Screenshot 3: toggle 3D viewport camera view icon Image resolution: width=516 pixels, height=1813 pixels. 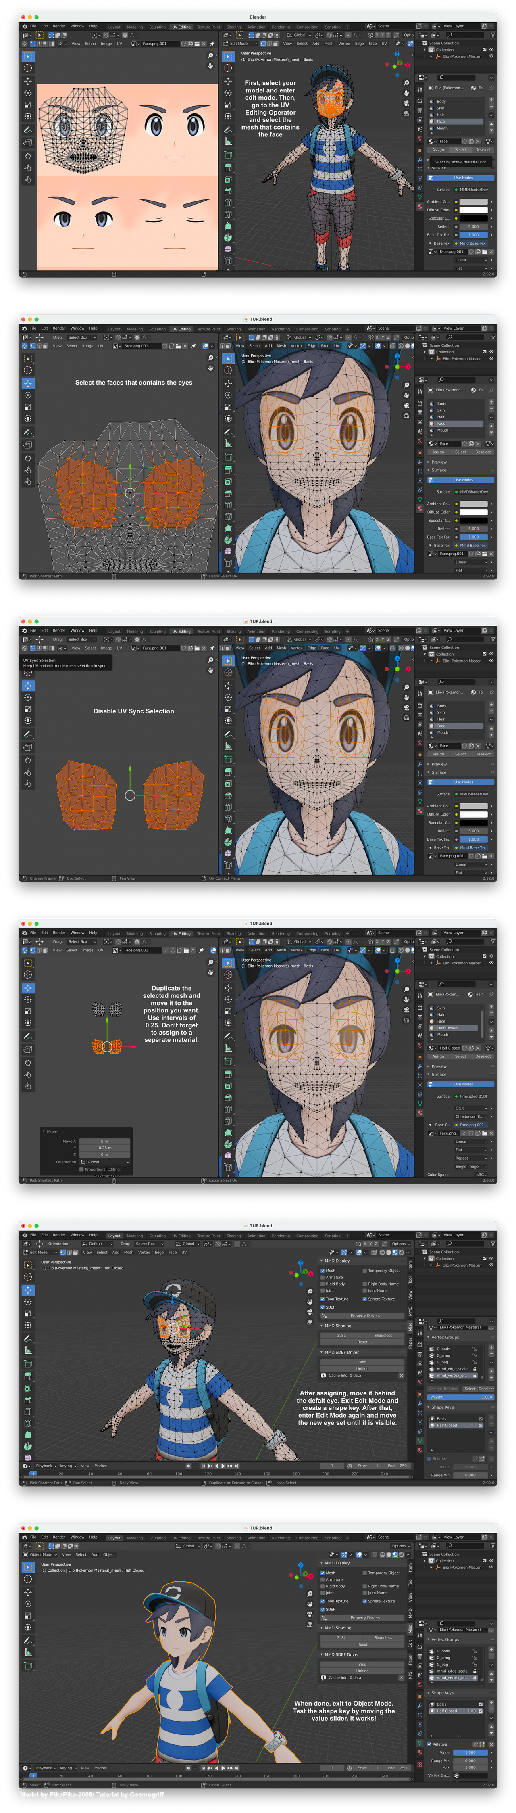(x=406, y=707)
